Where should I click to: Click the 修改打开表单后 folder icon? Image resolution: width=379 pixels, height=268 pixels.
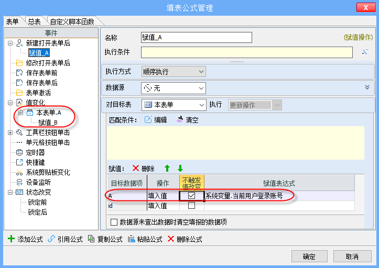[x=19, y=63]
